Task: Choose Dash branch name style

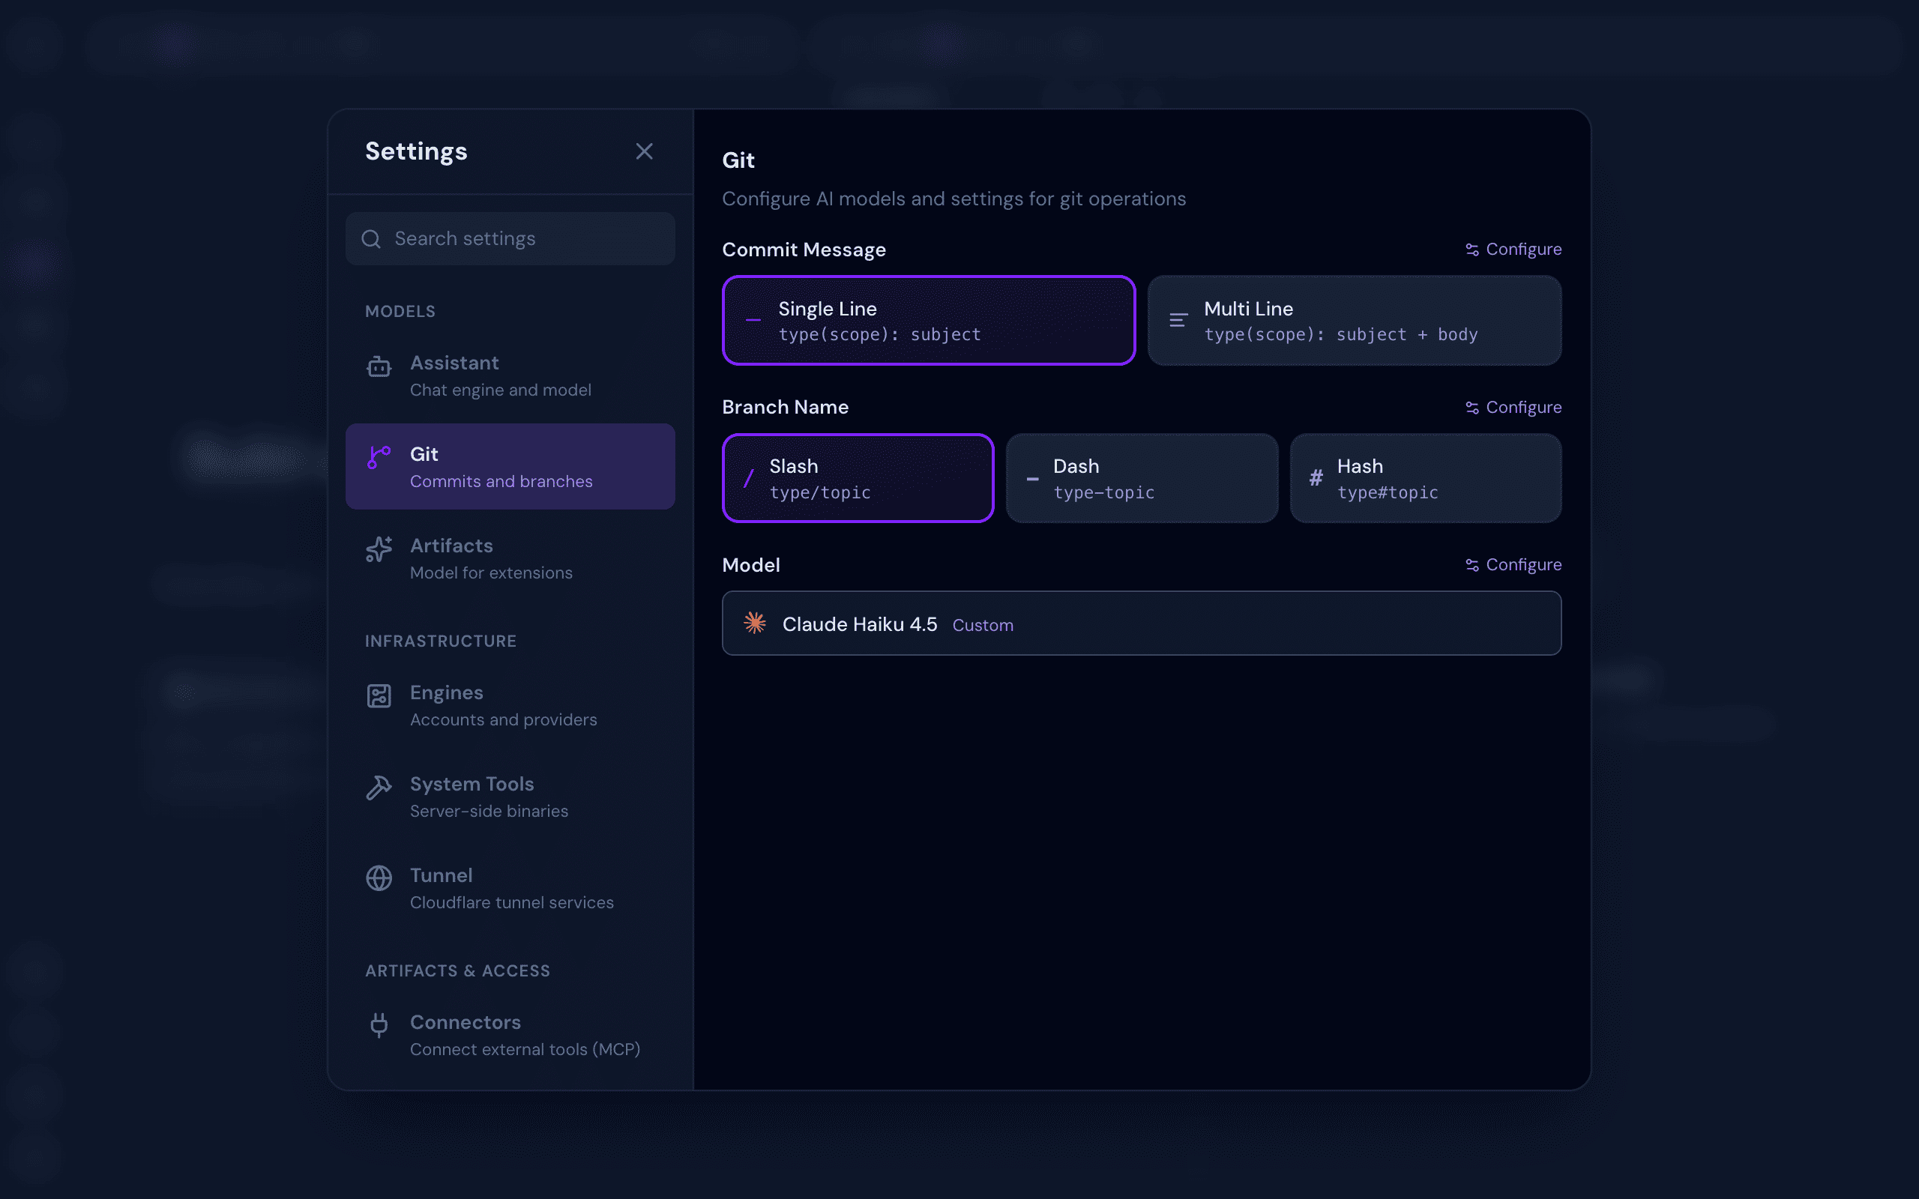Action: coord(1142,478)
